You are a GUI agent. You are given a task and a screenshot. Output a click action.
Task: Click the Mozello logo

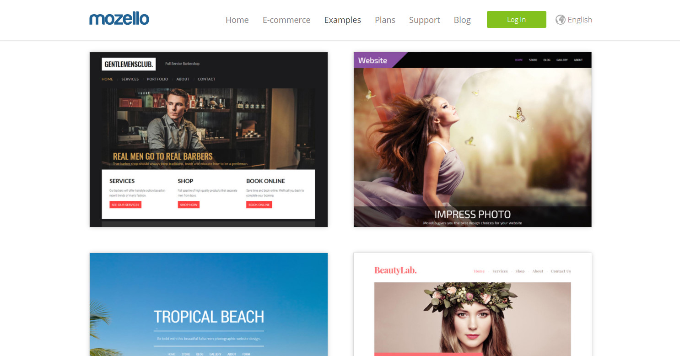point(119,19)
